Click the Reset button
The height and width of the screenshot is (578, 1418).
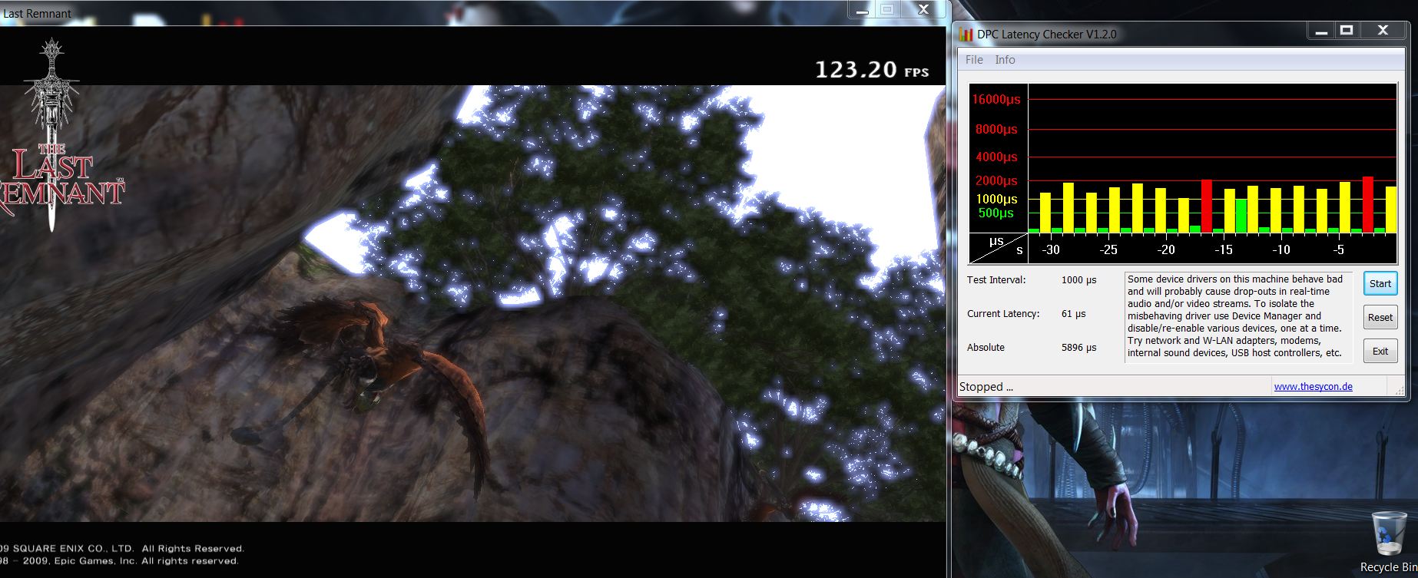1380,317
